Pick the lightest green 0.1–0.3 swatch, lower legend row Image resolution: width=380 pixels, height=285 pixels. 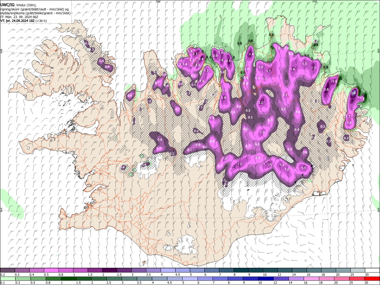tap(7, 278)
